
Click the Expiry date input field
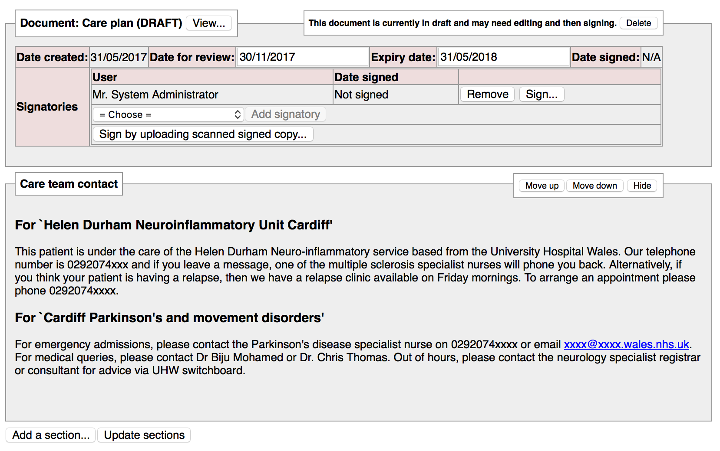[503, 57]
